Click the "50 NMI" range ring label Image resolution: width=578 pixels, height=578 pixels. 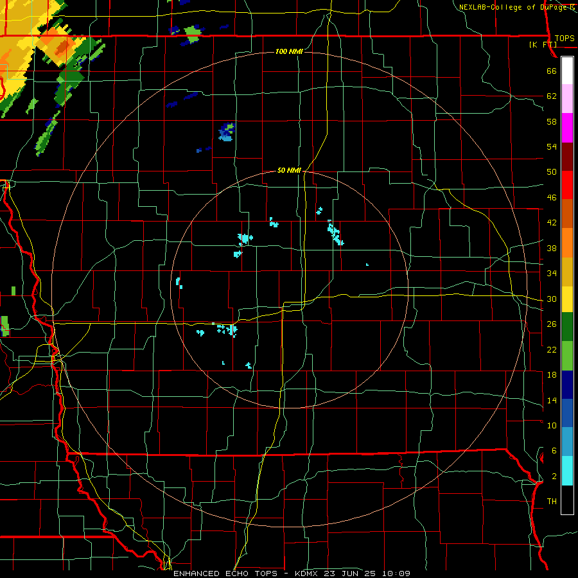pos(289,170)
